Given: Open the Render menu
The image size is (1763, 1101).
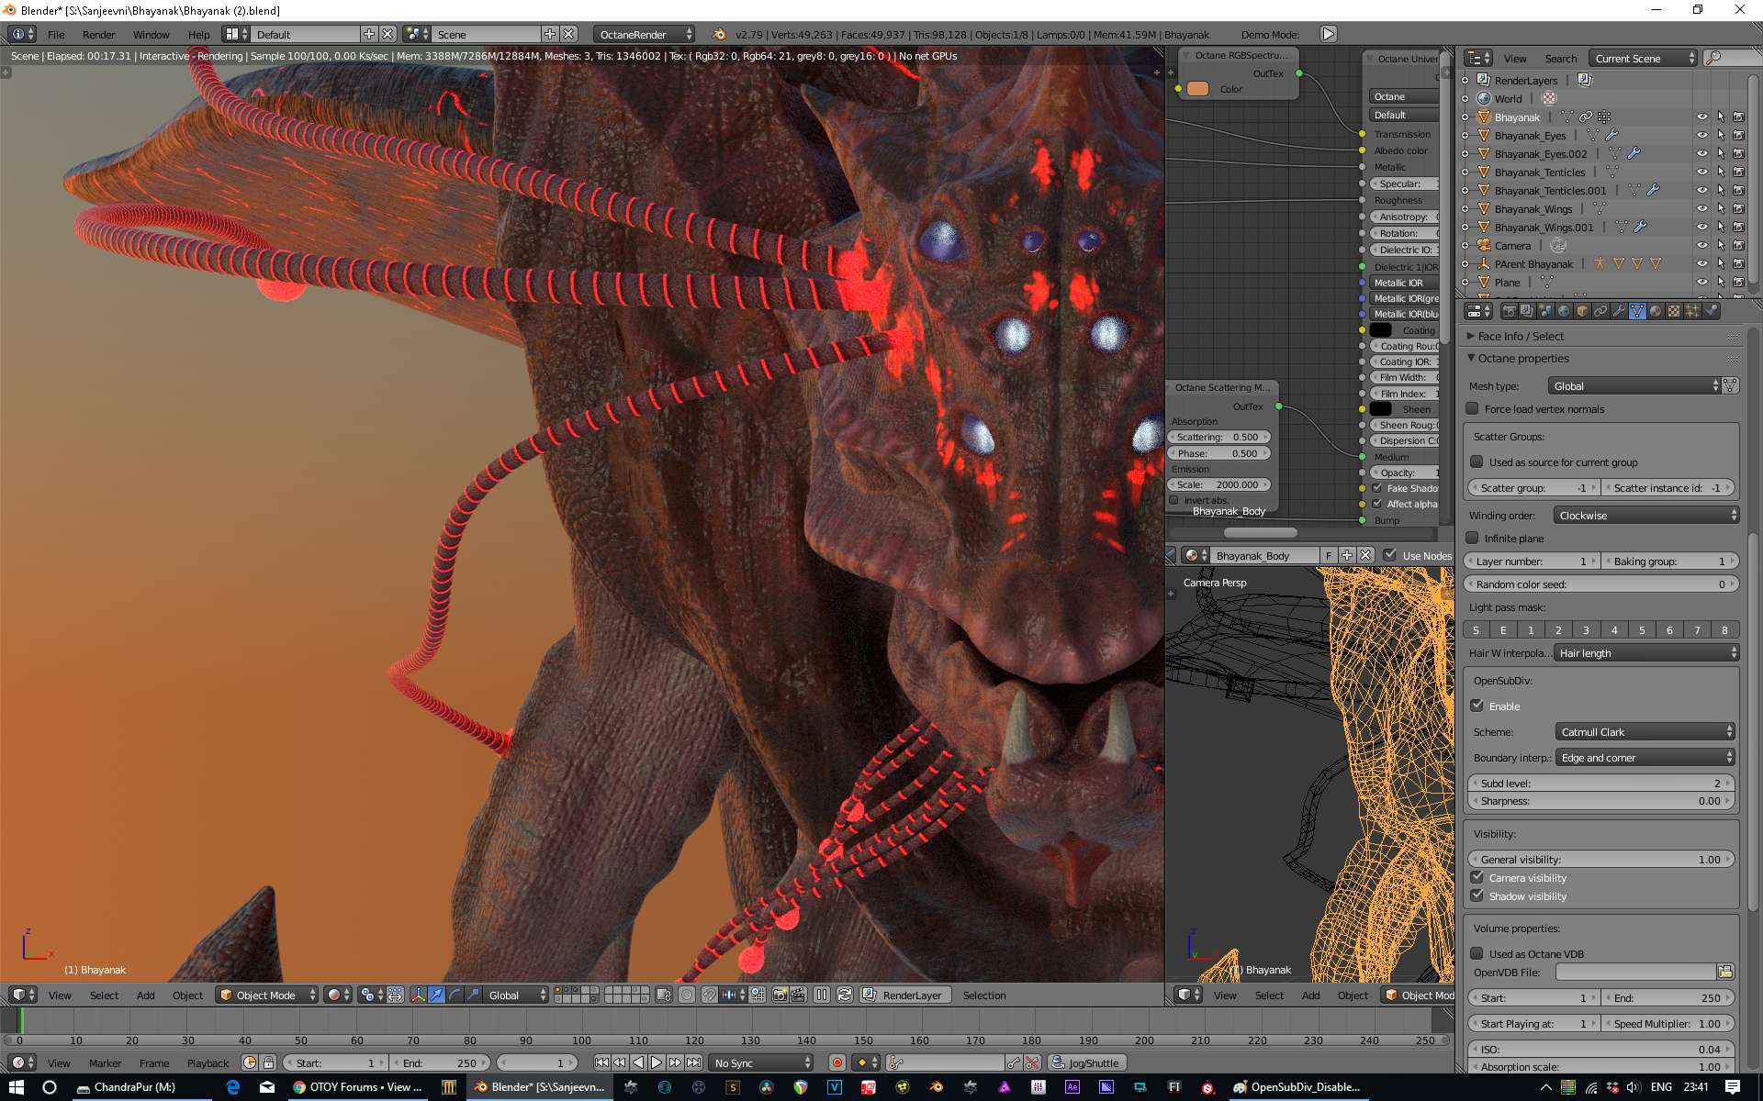Looking at the screenshot, I should coord(98,35).
